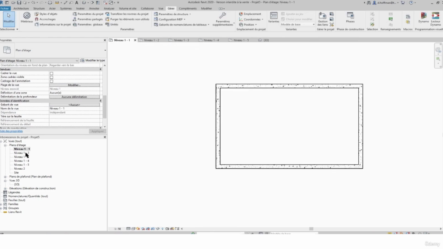
Task: Toggle Cadrer la vue checkbox
Action: [51, 73]
